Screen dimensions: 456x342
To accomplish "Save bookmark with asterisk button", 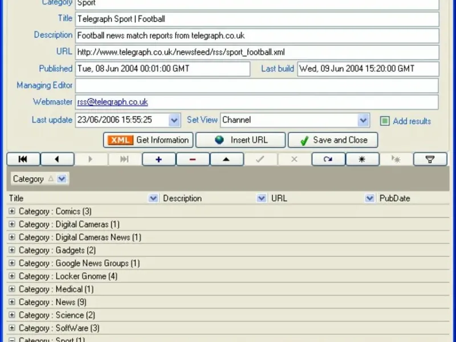I will [x=362, y=159].
